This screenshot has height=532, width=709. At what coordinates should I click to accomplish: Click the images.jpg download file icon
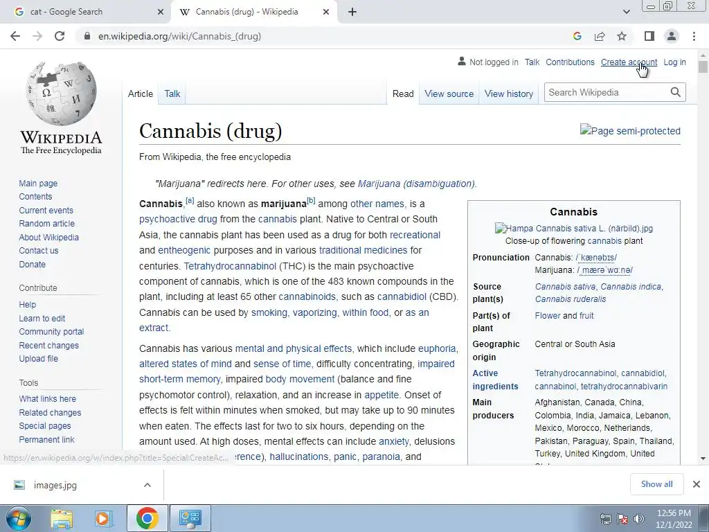point(19,485)
